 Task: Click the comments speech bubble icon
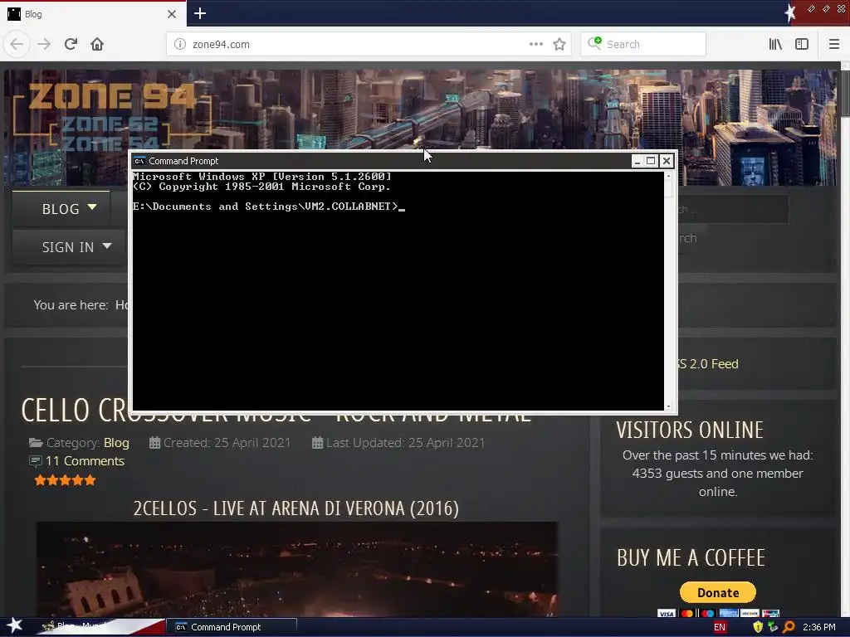point(35,461)
